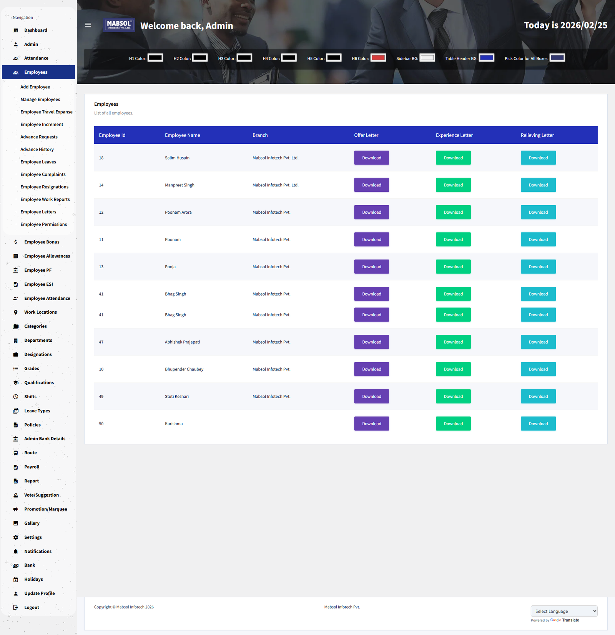Open the Select Language dropdown
The height and width of the screenshot is (635, 615).
(x=563, y=611)
